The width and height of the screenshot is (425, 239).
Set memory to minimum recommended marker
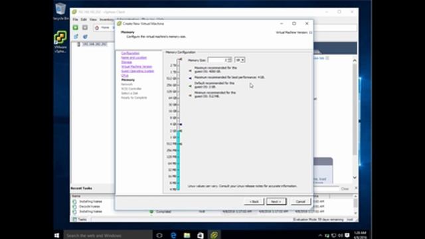[x=190, y=96]
